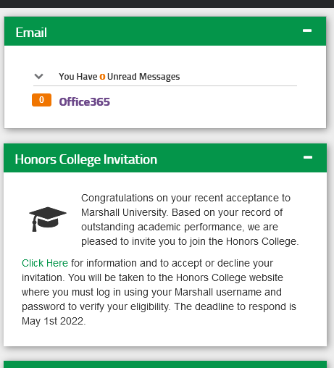Click the Congratulations paragraph beside the cap icon
The width and height of the screenshot is (334, 368).
(x=190, y=219)
